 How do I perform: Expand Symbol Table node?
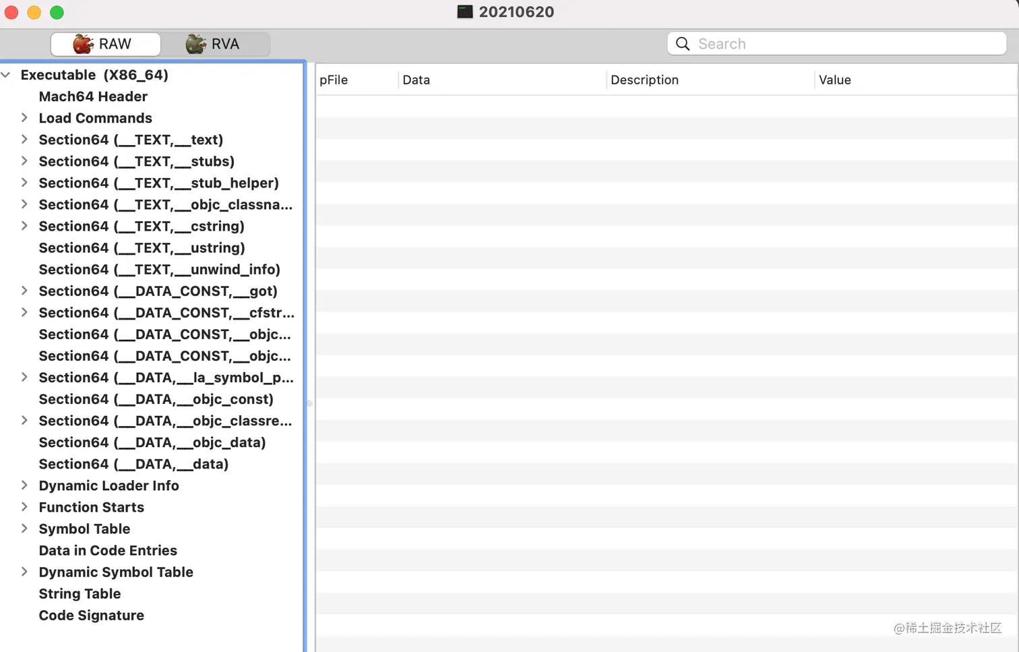pyautogui.click(x=24, y=528)
